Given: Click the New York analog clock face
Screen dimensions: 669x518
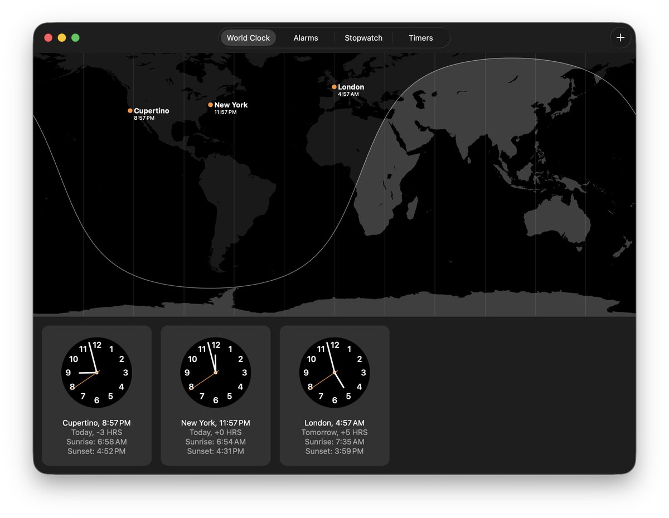Looking at the screenshot, I should tap(215, 372).
